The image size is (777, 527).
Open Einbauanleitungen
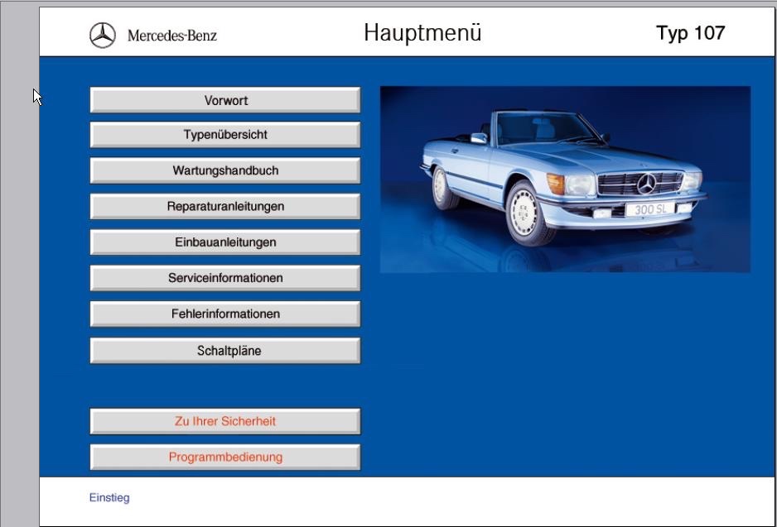coord(225,242)
